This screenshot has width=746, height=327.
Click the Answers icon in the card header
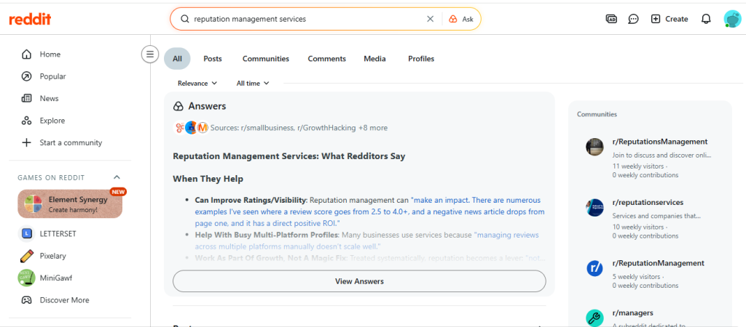click(x=178, y=106)
